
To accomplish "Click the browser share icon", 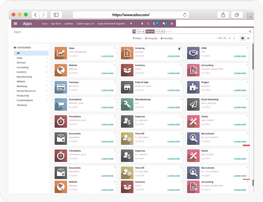I will (223, 15).
